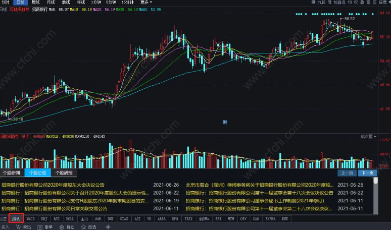Select the EXE indicator tab
The height and width of the screenshot is (230, 391).
(285, 219)
